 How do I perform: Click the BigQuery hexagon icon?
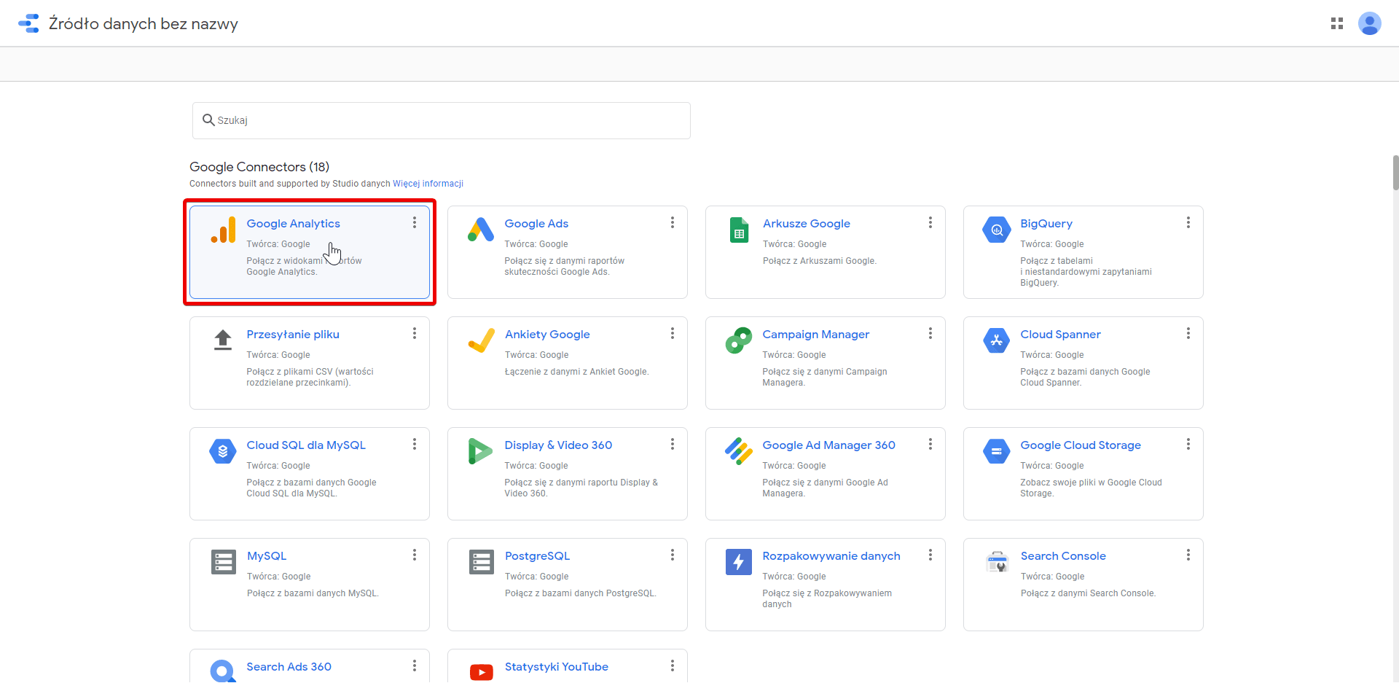tap(997, 230)
